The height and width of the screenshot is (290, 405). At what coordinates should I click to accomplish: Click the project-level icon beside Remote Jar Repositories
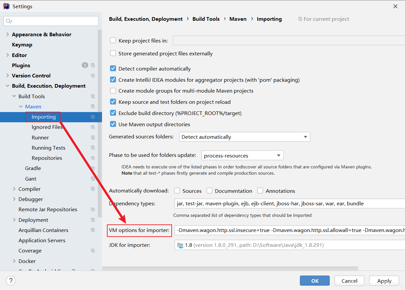tap(93, 209)
